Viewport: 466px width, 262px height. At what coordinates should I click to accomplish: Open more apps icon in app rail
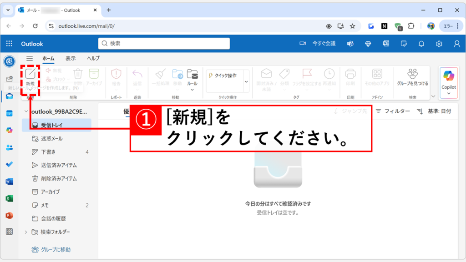click(x=9, y=232)
